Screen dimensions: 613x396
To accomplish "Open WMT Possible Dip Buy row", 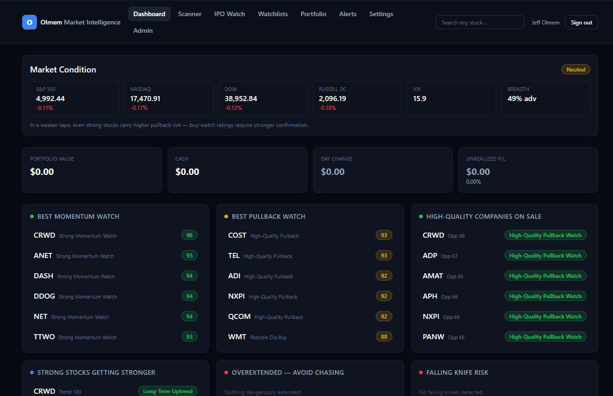I will click(310, 337).
